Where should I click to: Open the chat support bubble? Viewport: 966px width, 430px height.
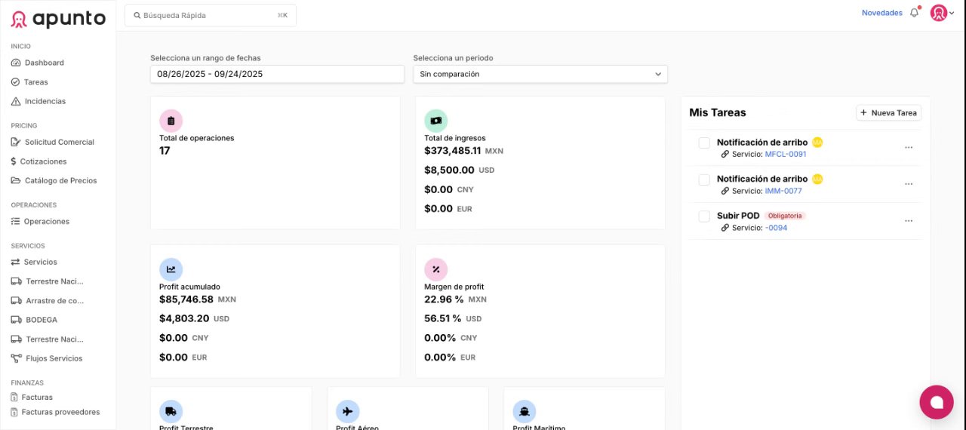point(936,401)
